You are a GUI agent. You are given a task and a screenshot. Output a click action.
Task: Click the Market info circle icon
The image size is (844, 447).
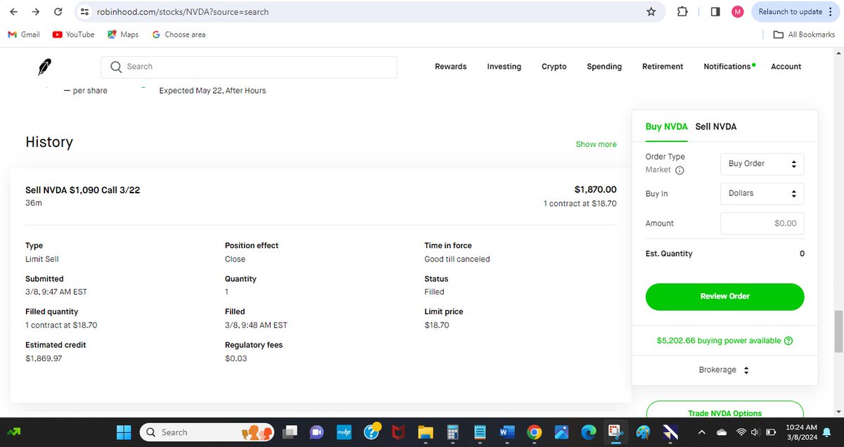[679, 170]
